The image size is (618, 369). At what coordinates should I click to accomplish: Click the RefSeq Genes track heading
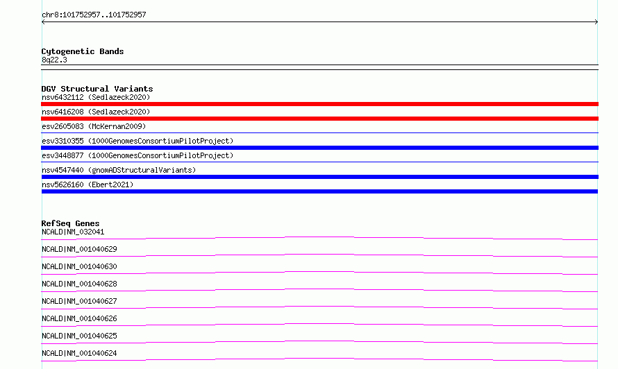pos(70,223)
